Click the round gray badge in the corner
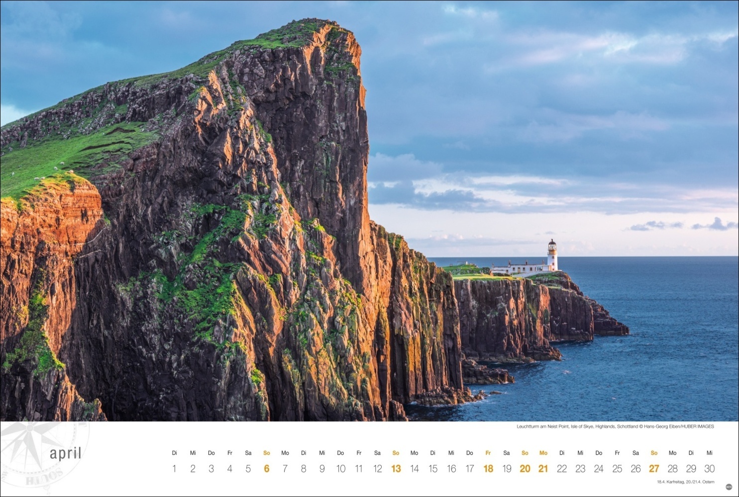This screenshot has height=497, width=739. [729, 487]
